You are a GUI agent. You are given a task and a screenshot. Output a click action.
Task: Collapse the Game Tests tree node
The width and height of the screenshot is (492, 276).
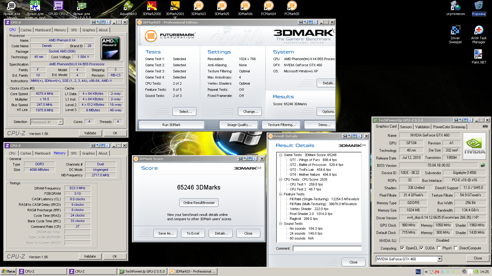(x=280, y=155)
